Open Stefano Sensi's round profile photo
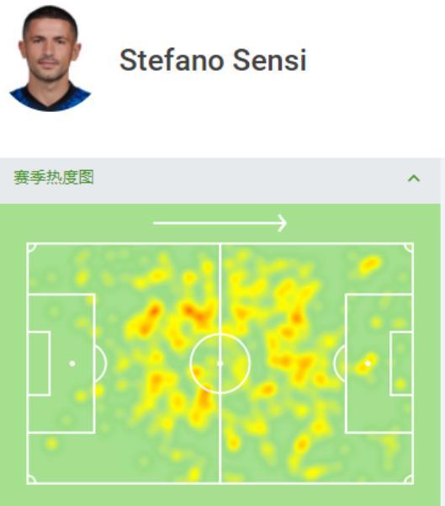The height and width of the screenshot is (506, 445). pos(50,58)
